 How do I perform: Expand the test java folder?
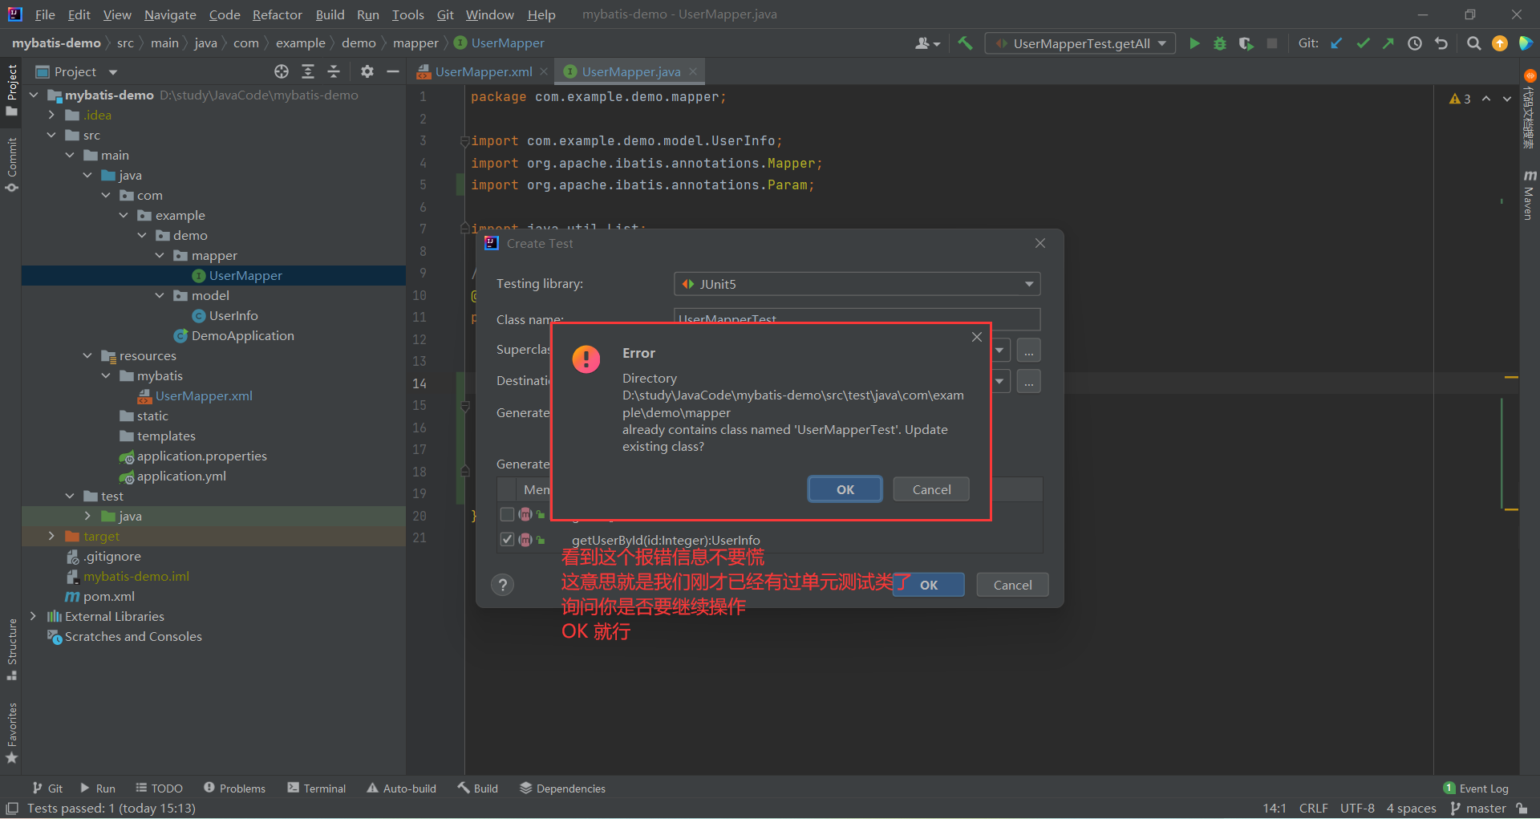pos(87,516)
